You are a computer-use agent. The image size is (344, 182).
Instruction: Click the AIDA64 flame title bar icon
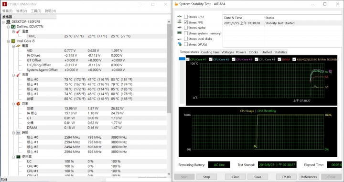(176, 4)
